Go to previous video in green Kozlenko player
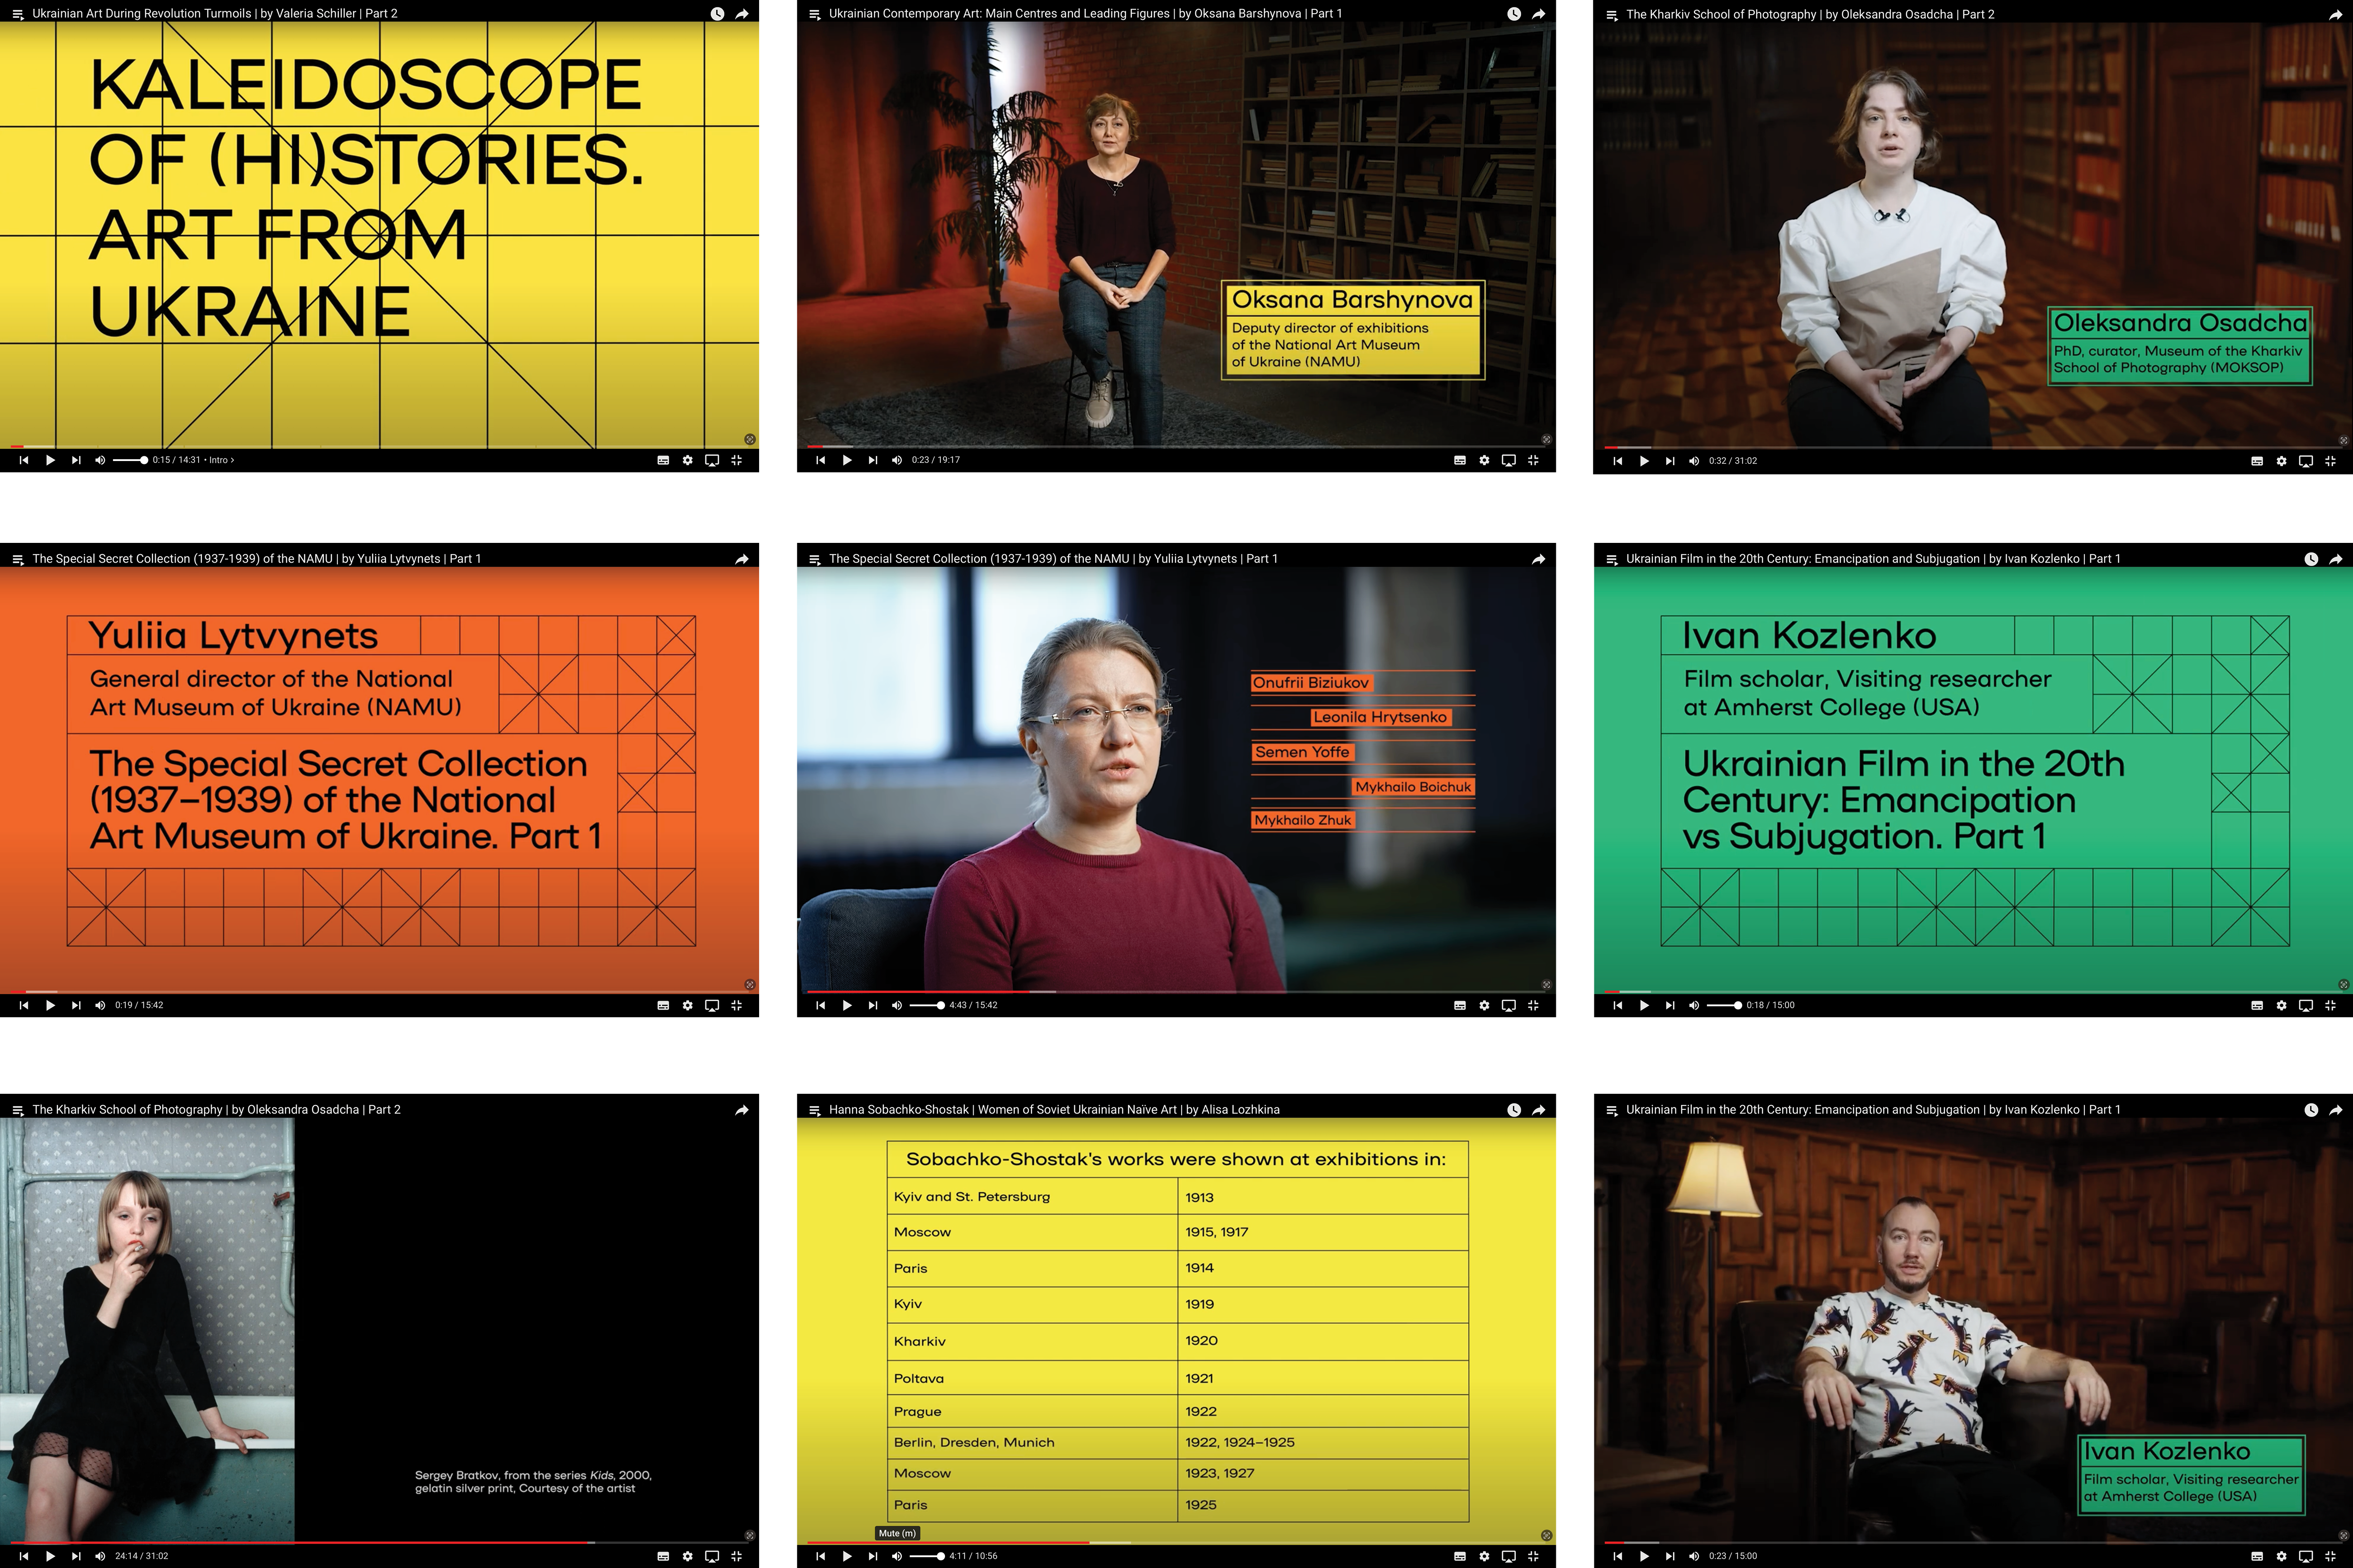This screenshot has height=1568, width=2353. pyautogui.click(x=1618, y=1005)
